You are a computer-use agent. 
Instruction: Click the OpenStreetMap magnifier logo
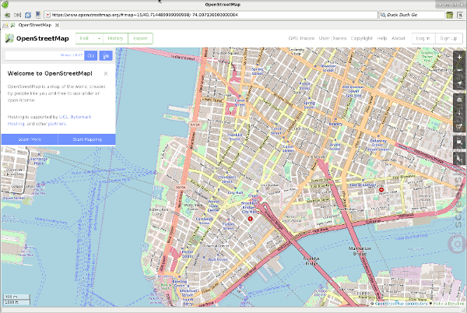click(9, 38)
